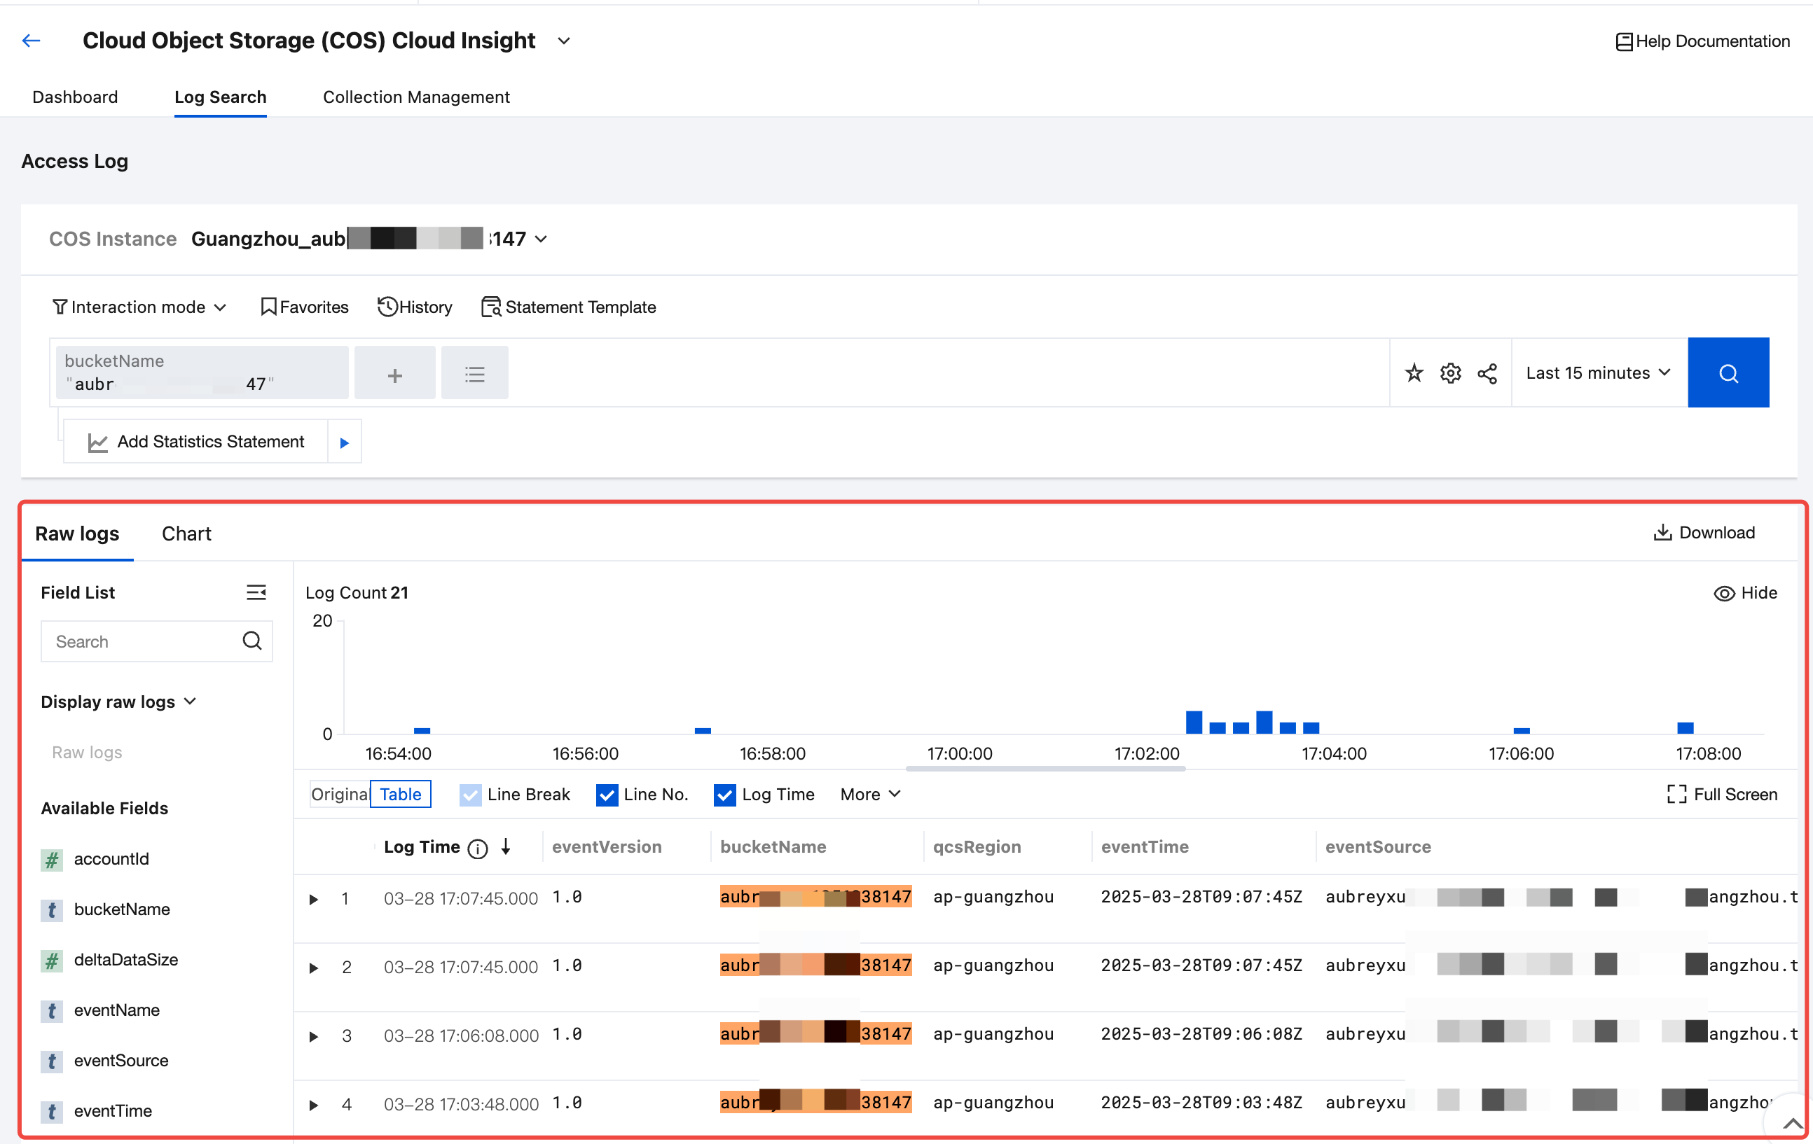The height and width of the screenshot is (1144, 1813).
Task: Toggle the Line Break checkbox
Action: point(471,795)
